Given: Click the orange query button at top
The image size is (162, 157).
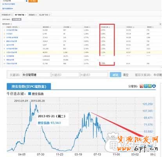Looking at the screenshot, I should (33, 1).
